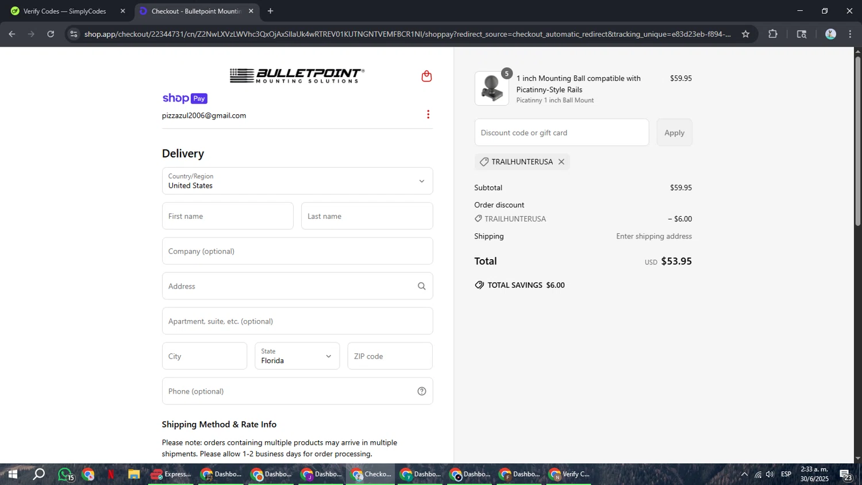Click the Apply discount button
This screenshot has width=862, height=485.
674,133
